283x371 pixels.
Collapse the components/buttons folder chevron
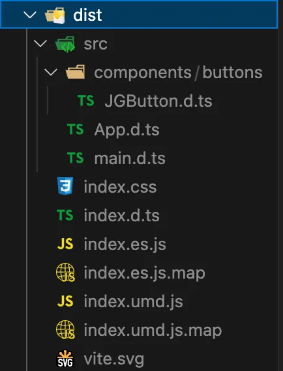pyautogui.click(x=51, y=72)
